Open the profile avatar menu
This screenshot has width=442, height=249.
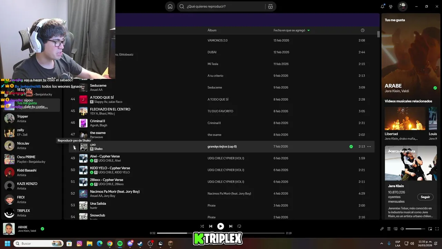(x=402, y=7)
